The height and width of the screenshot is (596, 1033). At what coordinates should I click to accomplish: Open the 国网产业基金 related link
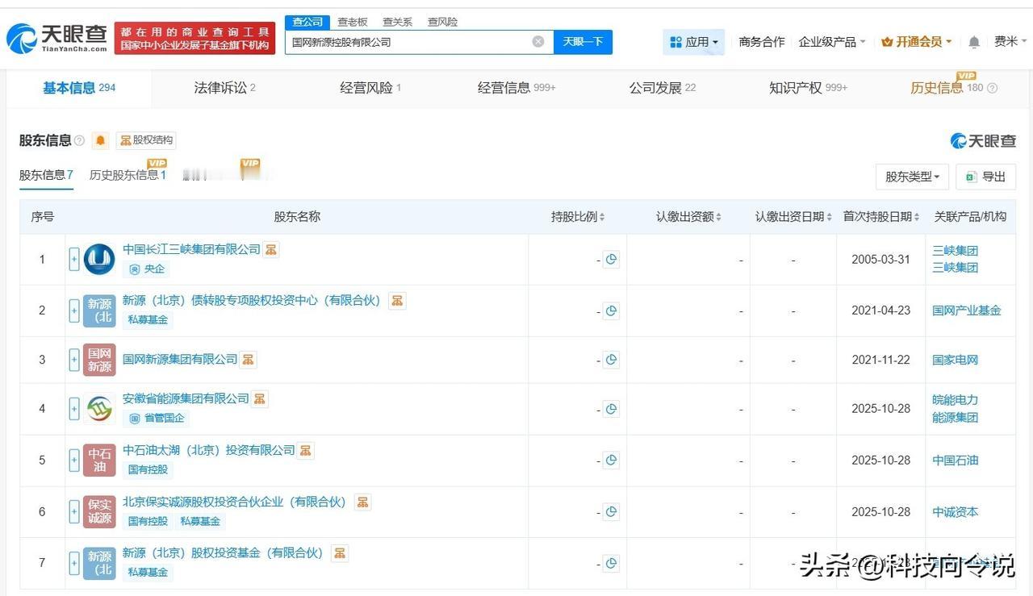967,311
